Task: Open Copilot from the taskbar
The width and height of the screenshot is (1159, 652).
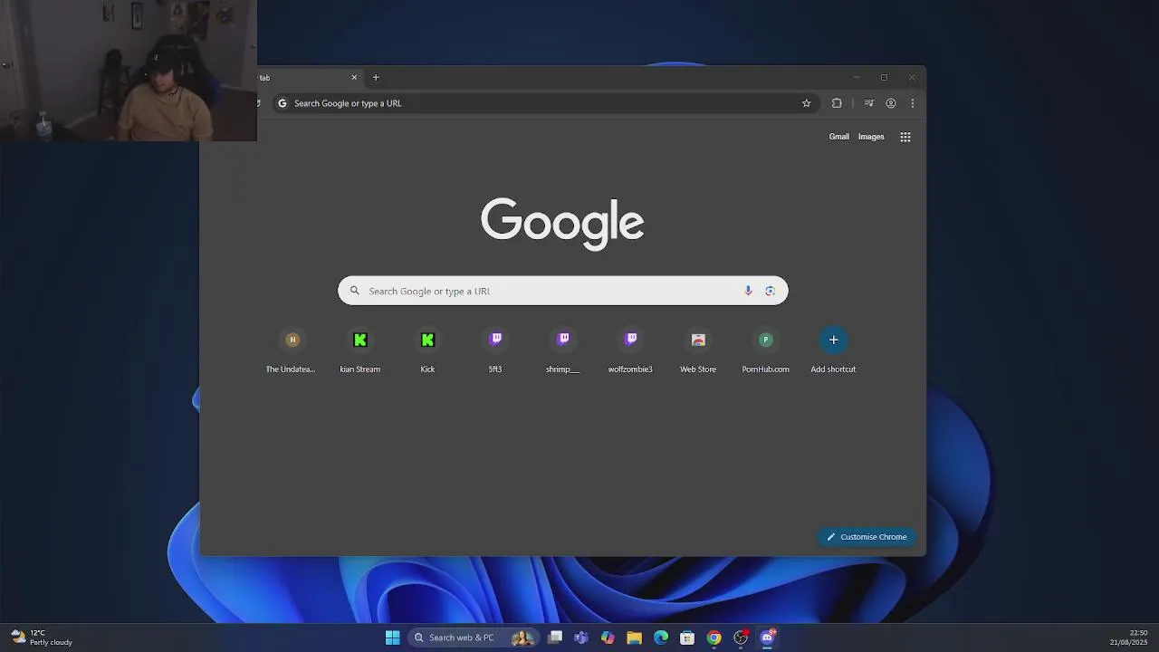Action: (x=608, y=638)
